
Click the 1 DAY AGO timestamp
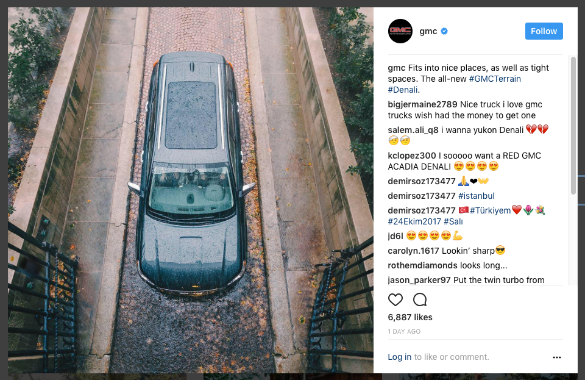point(404,331)
